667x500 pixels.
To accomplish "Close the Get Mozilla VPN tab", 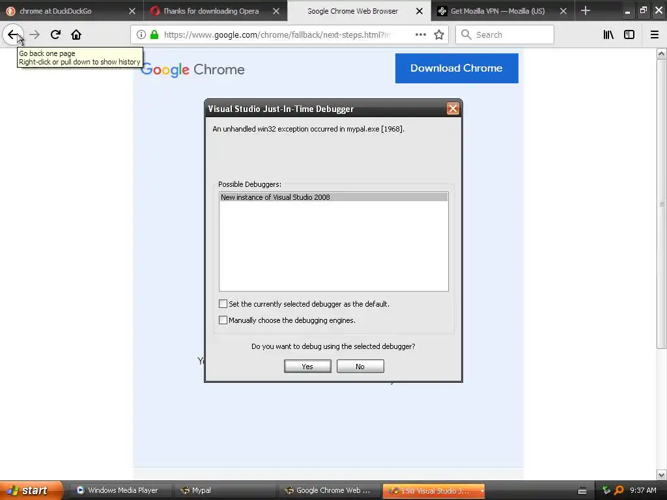I will click(563, 11).
